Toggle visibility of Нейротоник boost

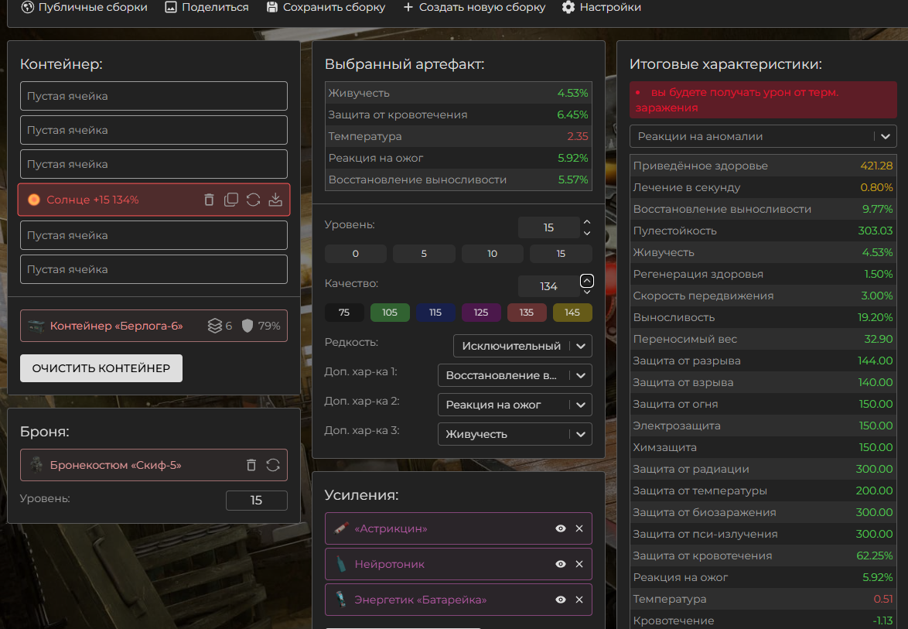561,564
